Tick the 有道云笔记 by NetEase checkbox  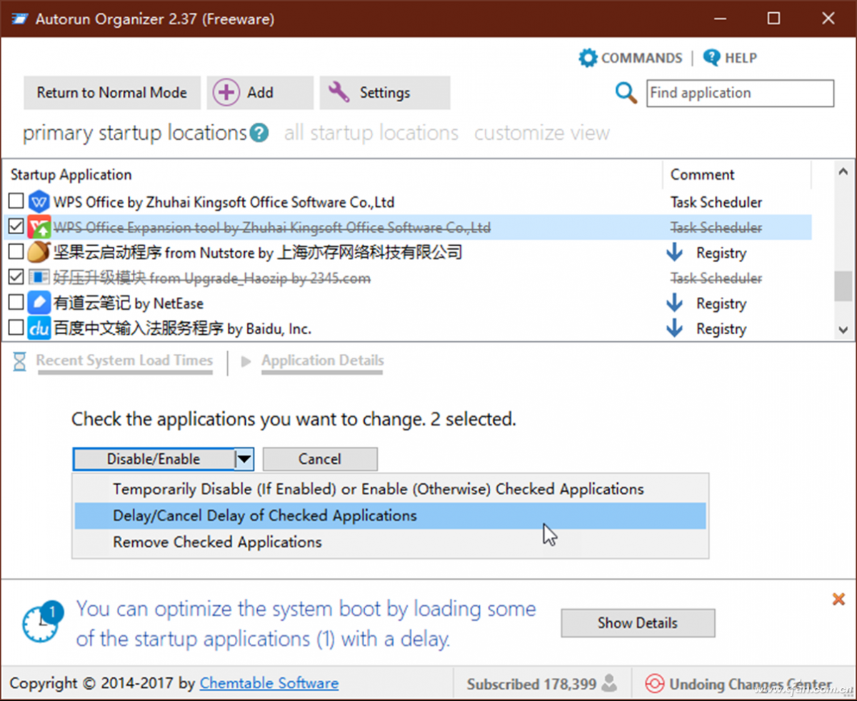16,303
